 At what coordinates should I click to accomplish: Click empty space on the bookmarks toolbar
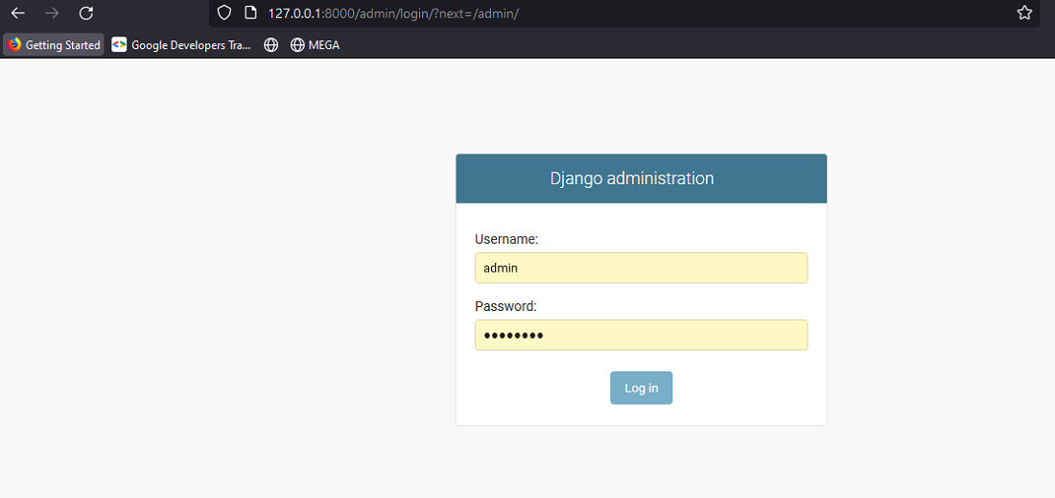pyautogui.click(x=673, y=45)
